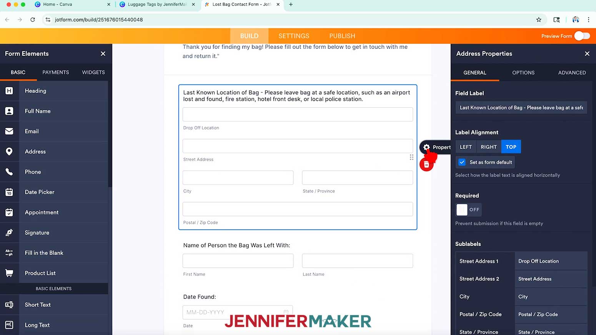Viewport: 596px width, 335px height.
Task: Click the Properties gear icon
Action: (x=426, y=147)
